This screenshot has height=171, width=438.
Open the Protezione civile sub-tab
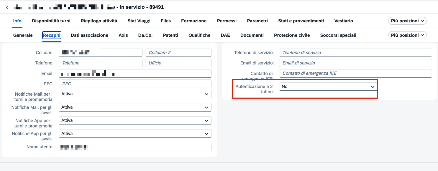point(292,35)
